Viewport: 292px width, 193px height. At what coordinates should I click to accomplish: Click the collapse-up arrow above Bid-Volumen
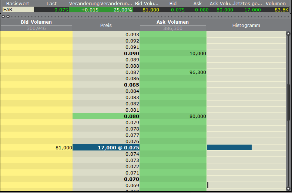(3, 17)
